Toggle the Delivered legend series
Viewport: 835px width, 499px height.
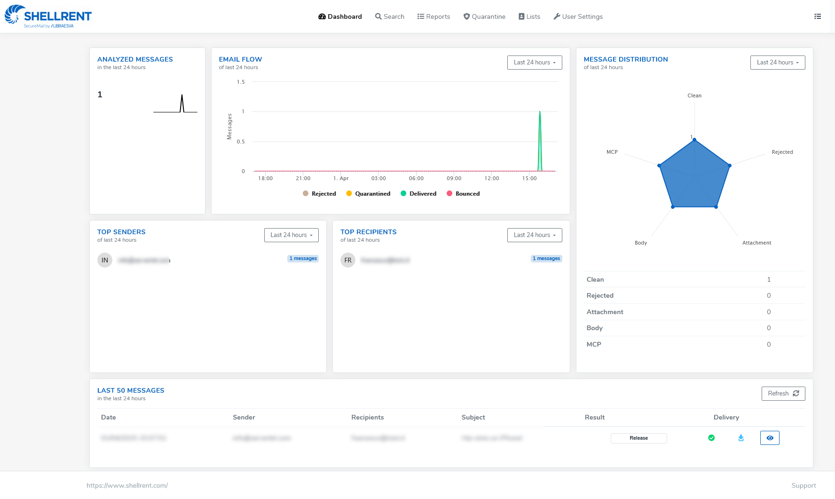pyautogui.click(x=418, y=194)
